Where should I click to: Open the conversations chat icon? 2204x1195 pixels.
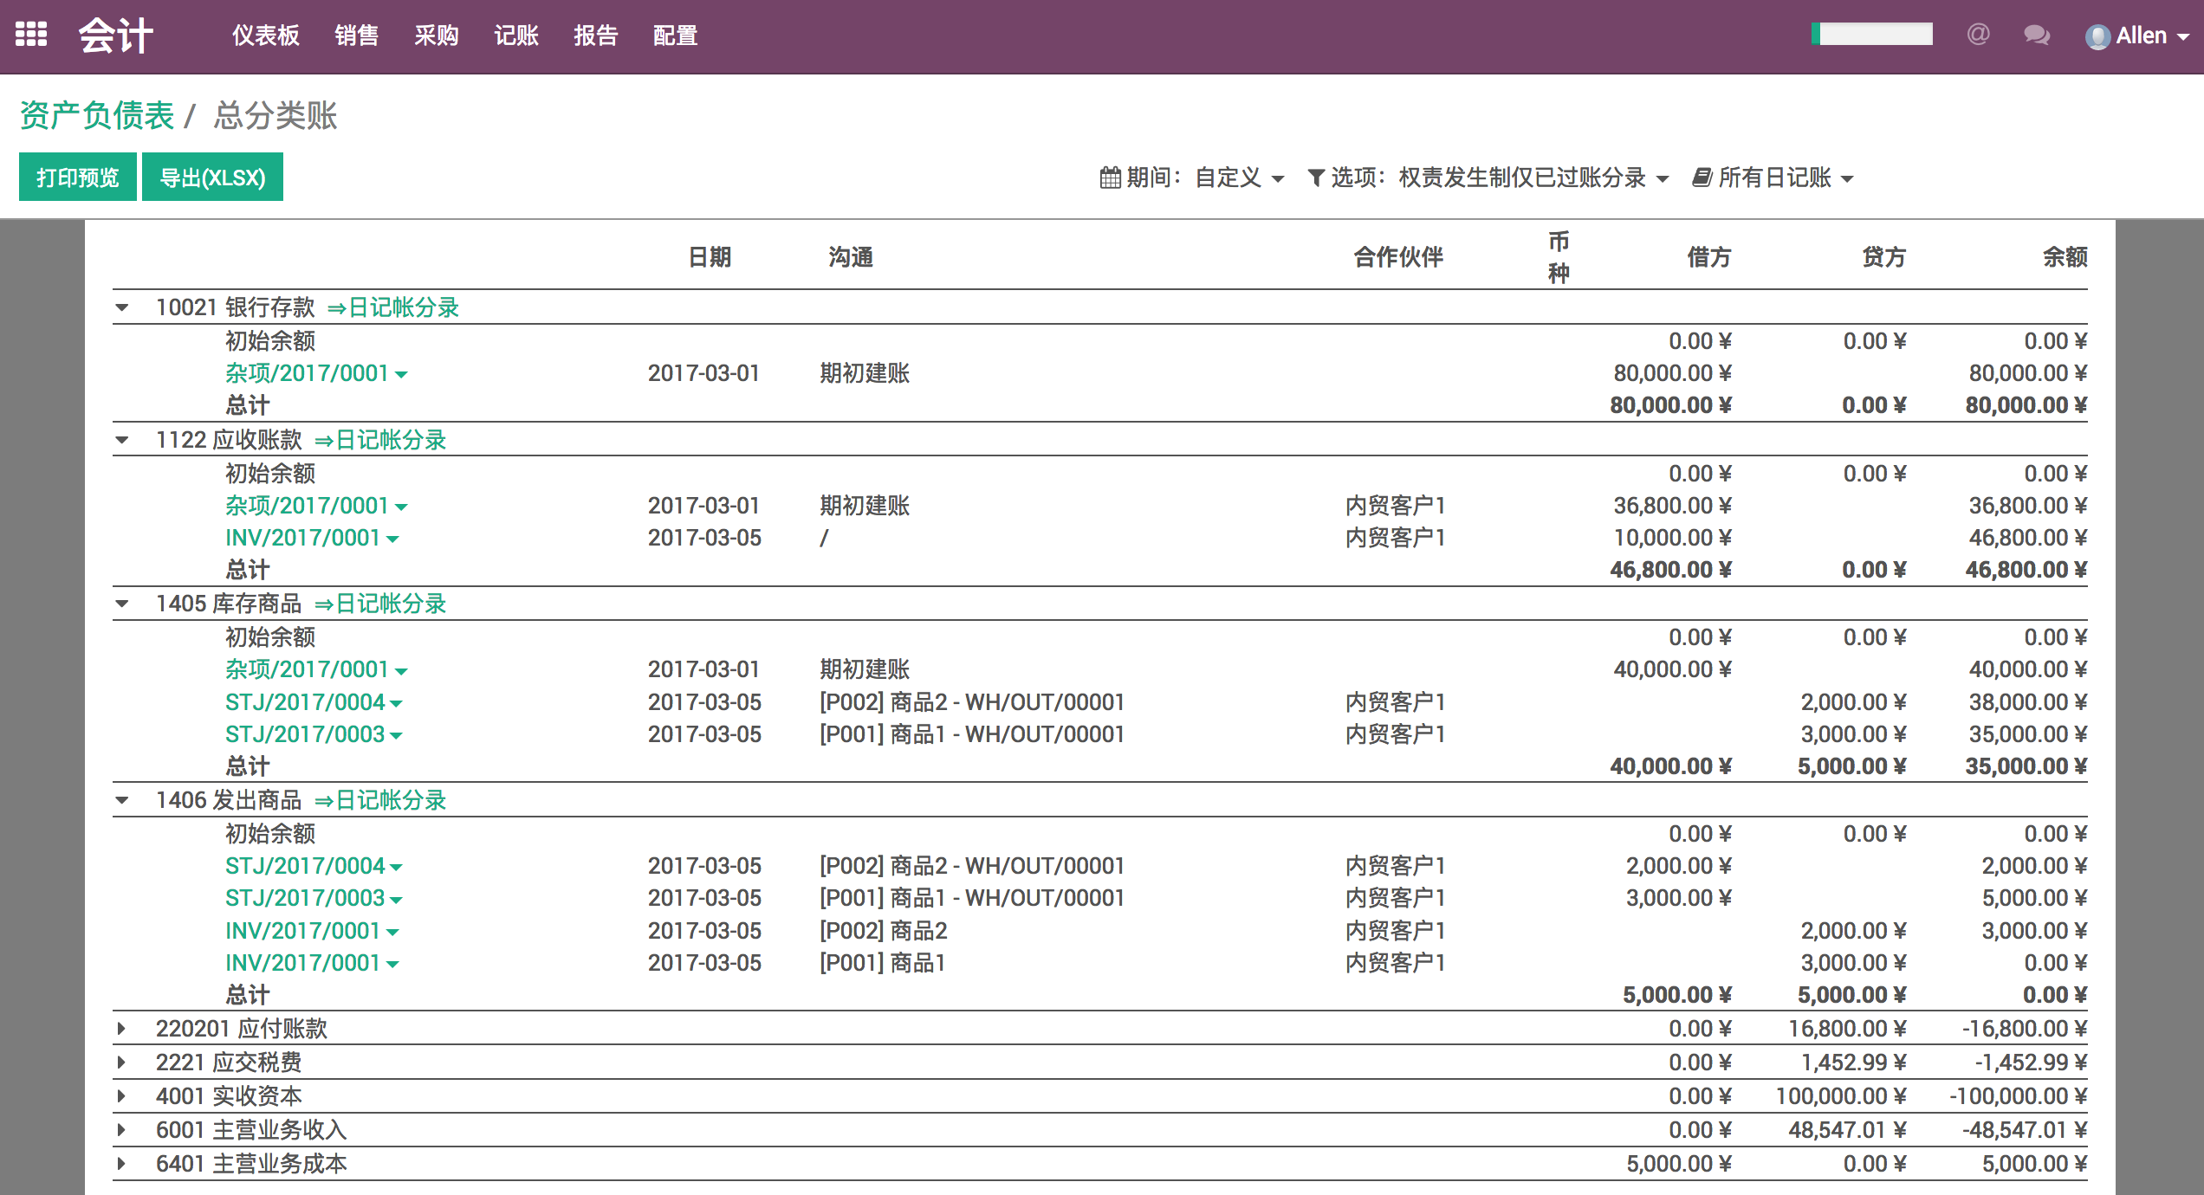(x=2036, y=35)
